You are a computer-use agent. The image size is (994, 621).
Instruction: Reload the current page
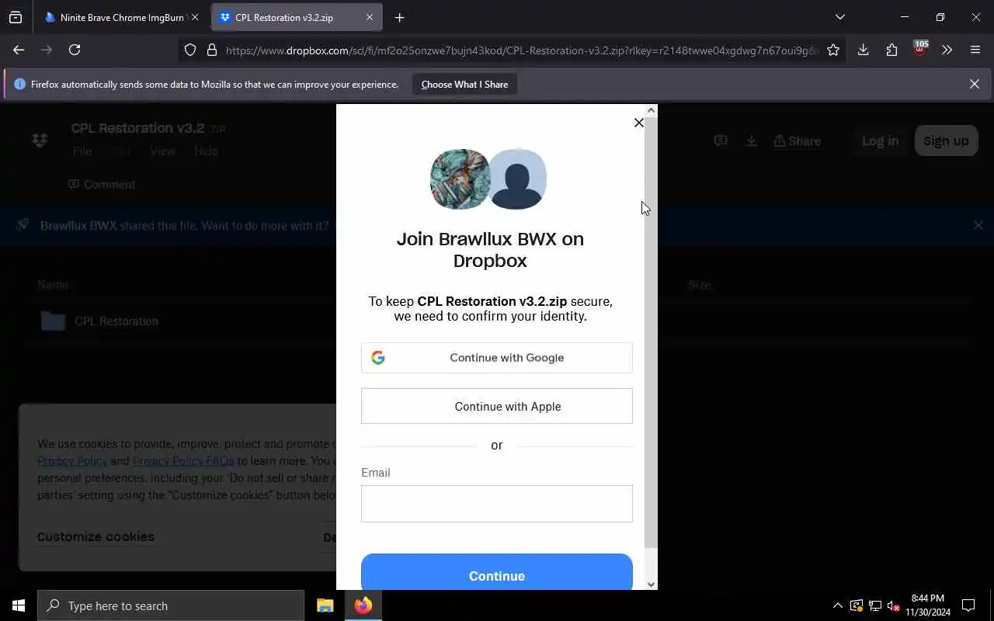coord(75,50)
